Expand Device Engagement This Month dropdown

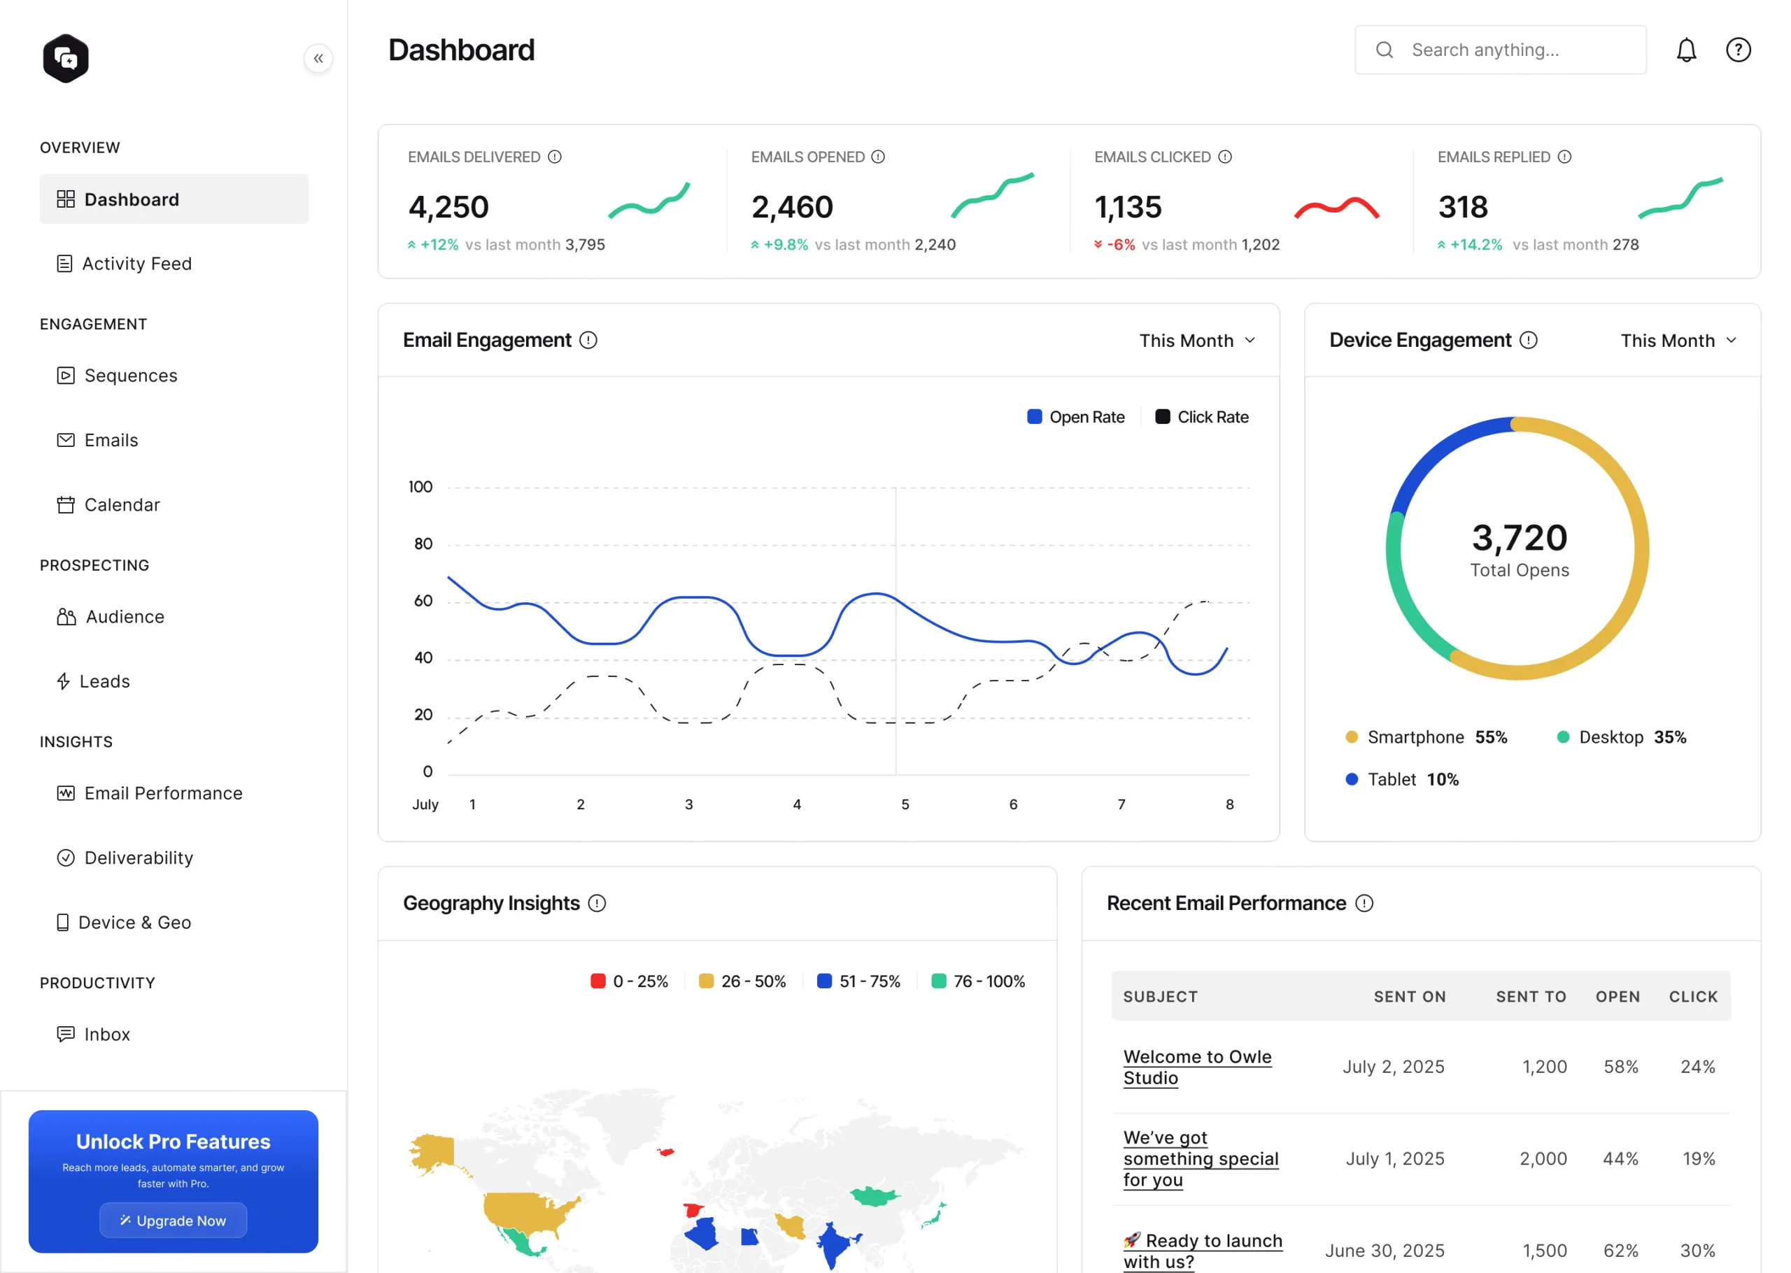click(1678, 340)
